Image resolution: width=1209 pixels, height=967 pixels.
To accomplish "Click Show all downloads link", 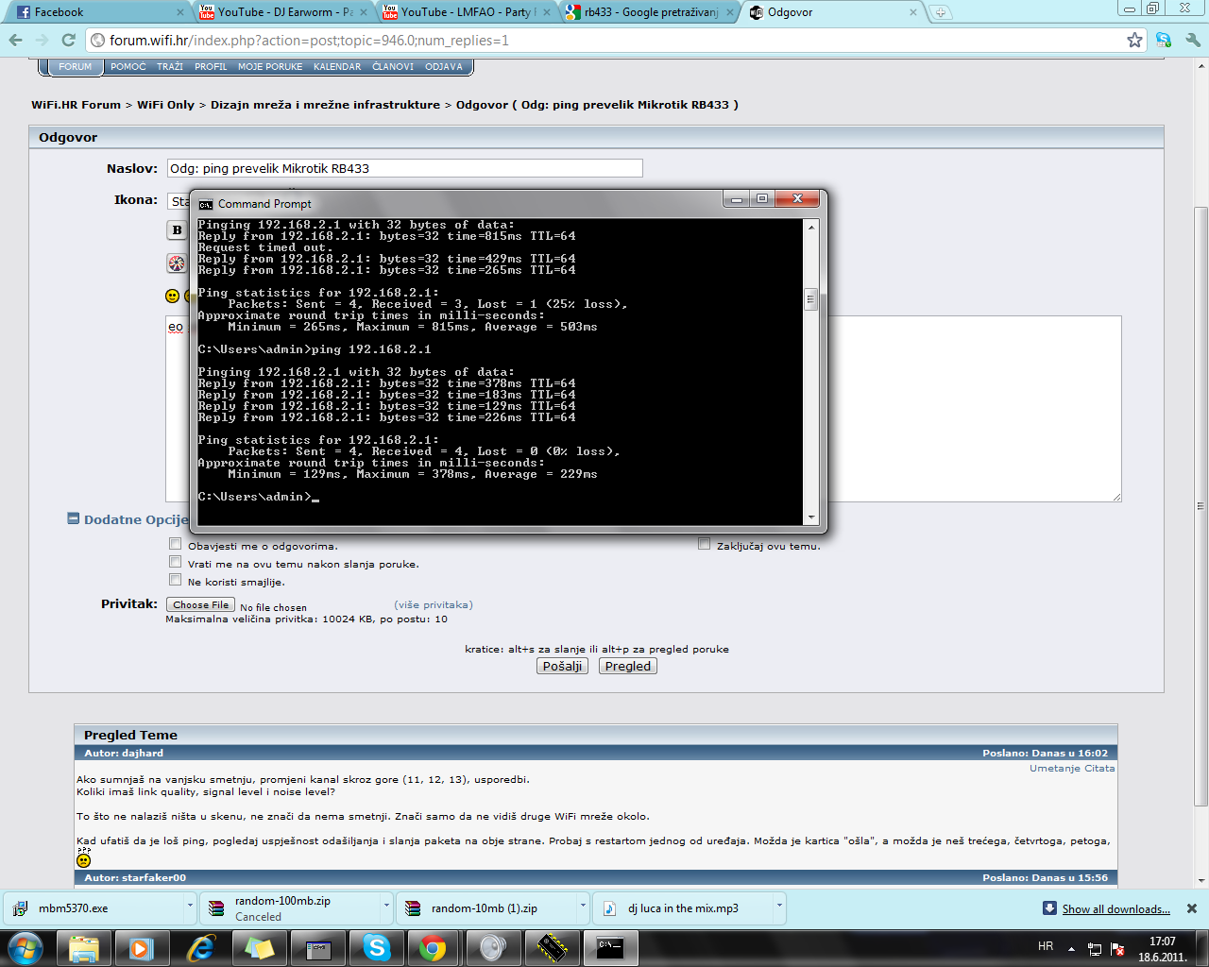I will (x=1115, y=908).
